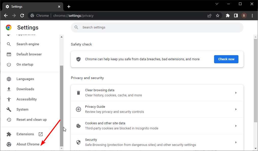The height and width of the screenshot is (151, 258).
Task: Open Downloads settings
Action: coord(25,89)
